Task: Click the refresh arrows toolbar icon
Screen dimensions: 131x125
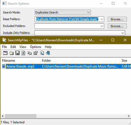Action: pyautogui.click(x=23, y=53)
